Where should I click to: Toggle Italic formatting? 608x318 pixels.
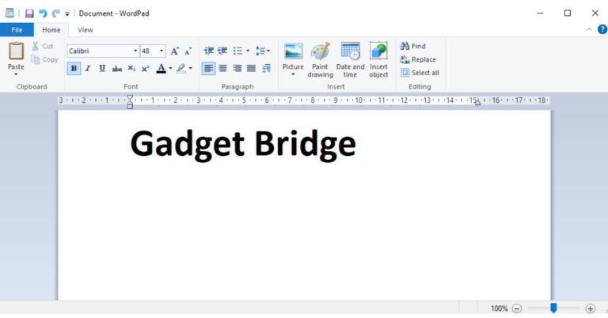(88, 69)
